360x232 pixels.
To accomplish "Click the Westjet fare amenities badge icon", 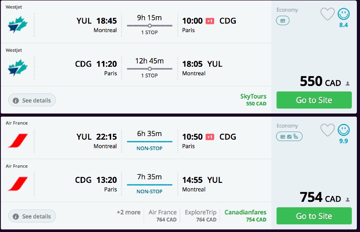I will (283, 21).
